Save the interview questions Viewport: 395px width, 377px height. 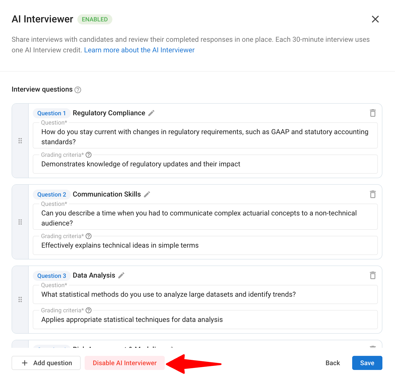click(x=367, y=363)
